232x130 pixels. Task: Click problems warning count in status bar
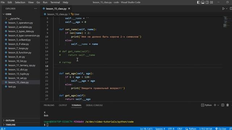coord(3,129)
